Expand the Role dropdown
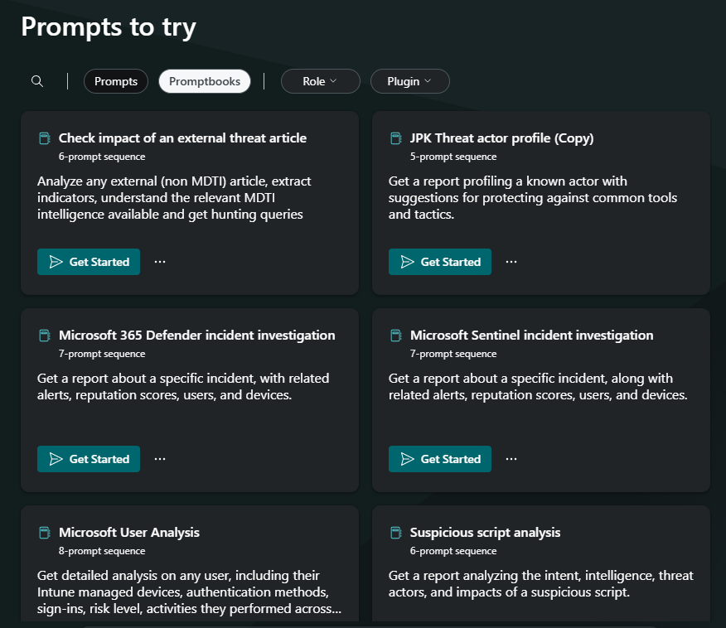The width and height of the screenshot is (726, 628). coord(321,81)
